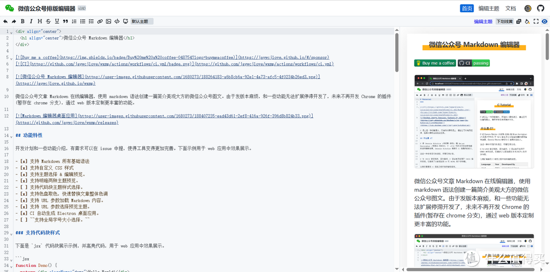Click the v2.4.0 version badge

81,9
